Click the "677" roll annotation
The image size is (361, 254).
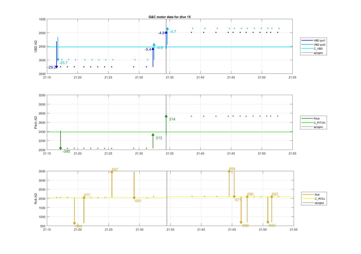click(x=87, y=195)
